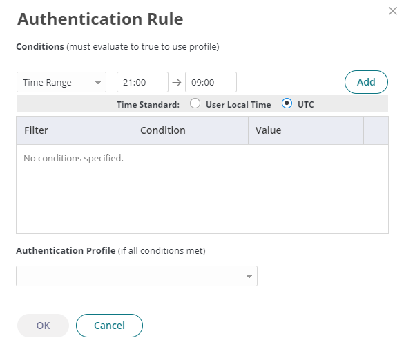Select the User Local Time radio button

click(195, 103)
